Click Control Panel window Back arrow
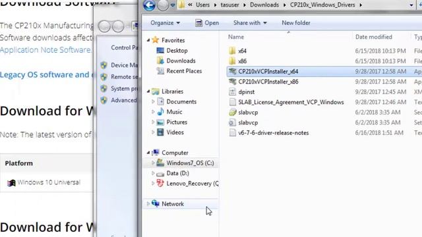422x237 pixels. tap(104, 26)
